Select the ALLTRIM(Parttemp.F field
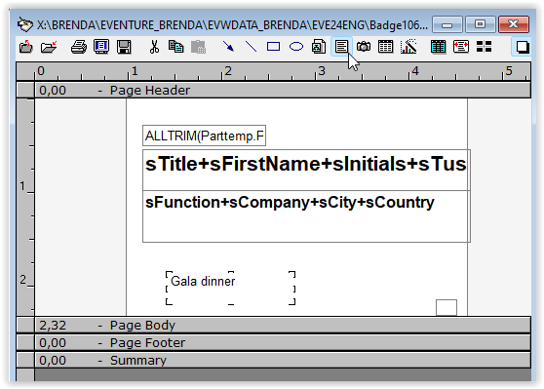The height and width of the screenshot is (389, 544). pyautogui.click(x=205, y=136)
